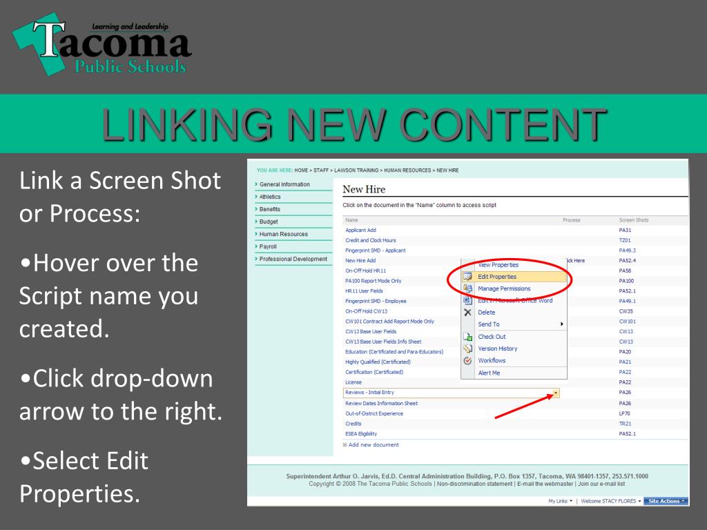Open Benefits in the sidebar
The width and height of the screenshot is (707, 530).
(270, 209)
